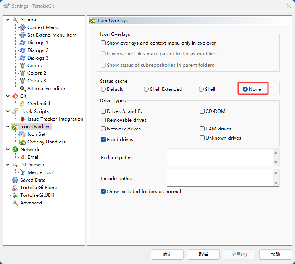Viewport: 295px width, 264px height.
Task: Click the Email at-sign icon
Action: tap(23, 157)
